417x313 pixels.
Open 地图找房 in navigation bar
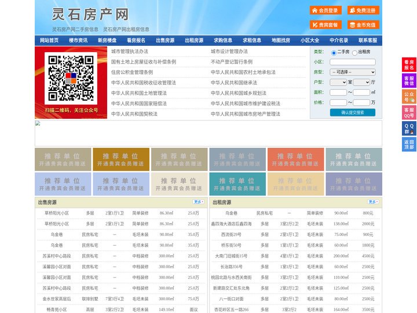[x=281, y=41]
